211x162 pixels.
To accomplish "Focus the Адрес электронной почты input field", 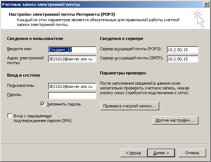I will [x=72, y=59].
